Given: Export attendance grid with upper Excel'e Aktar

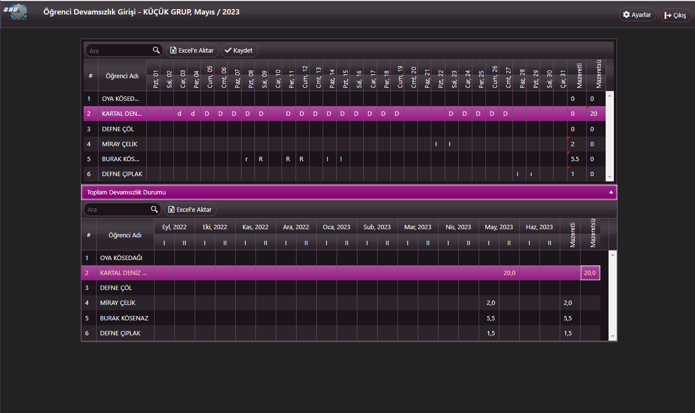Looking at the screenshot, I should [x=192, y=50].
